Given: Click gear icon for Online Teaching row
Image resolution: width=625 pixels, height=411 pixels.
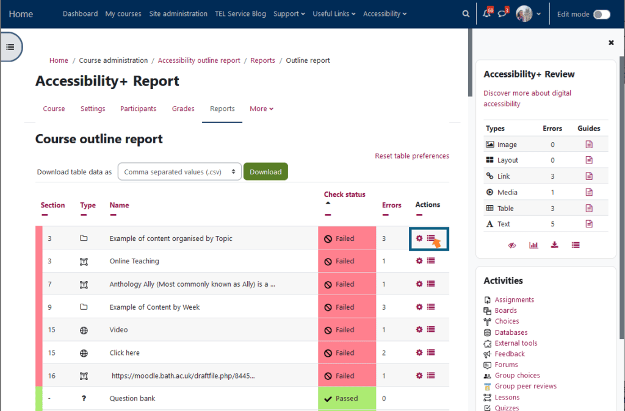Looking at the screenshot, I should coord(419,261).
